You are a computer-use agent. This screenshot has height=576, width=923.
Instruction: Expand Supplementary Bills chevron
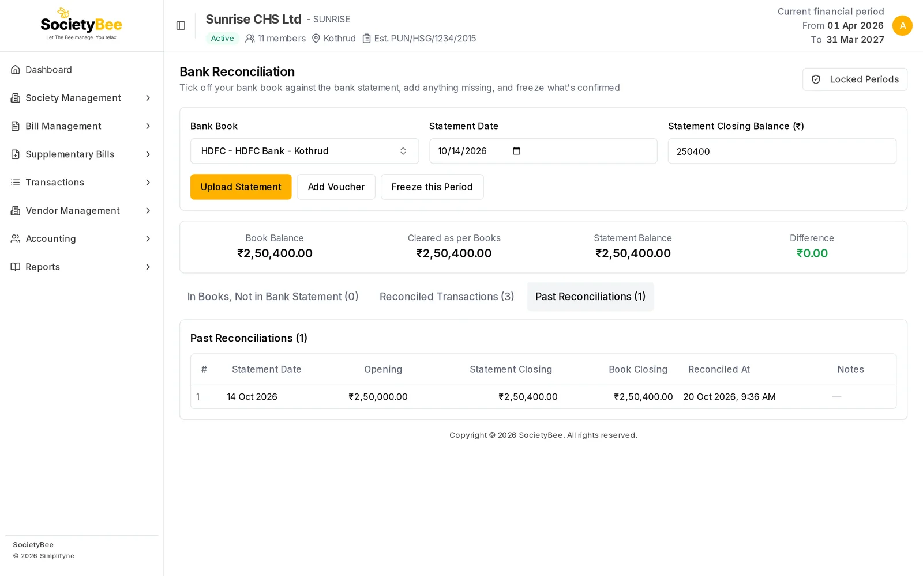point(148,154)
